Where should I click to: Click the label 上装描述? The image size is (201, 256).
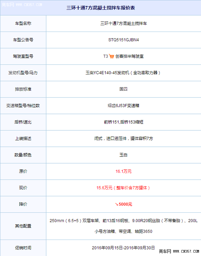(23, 139)
